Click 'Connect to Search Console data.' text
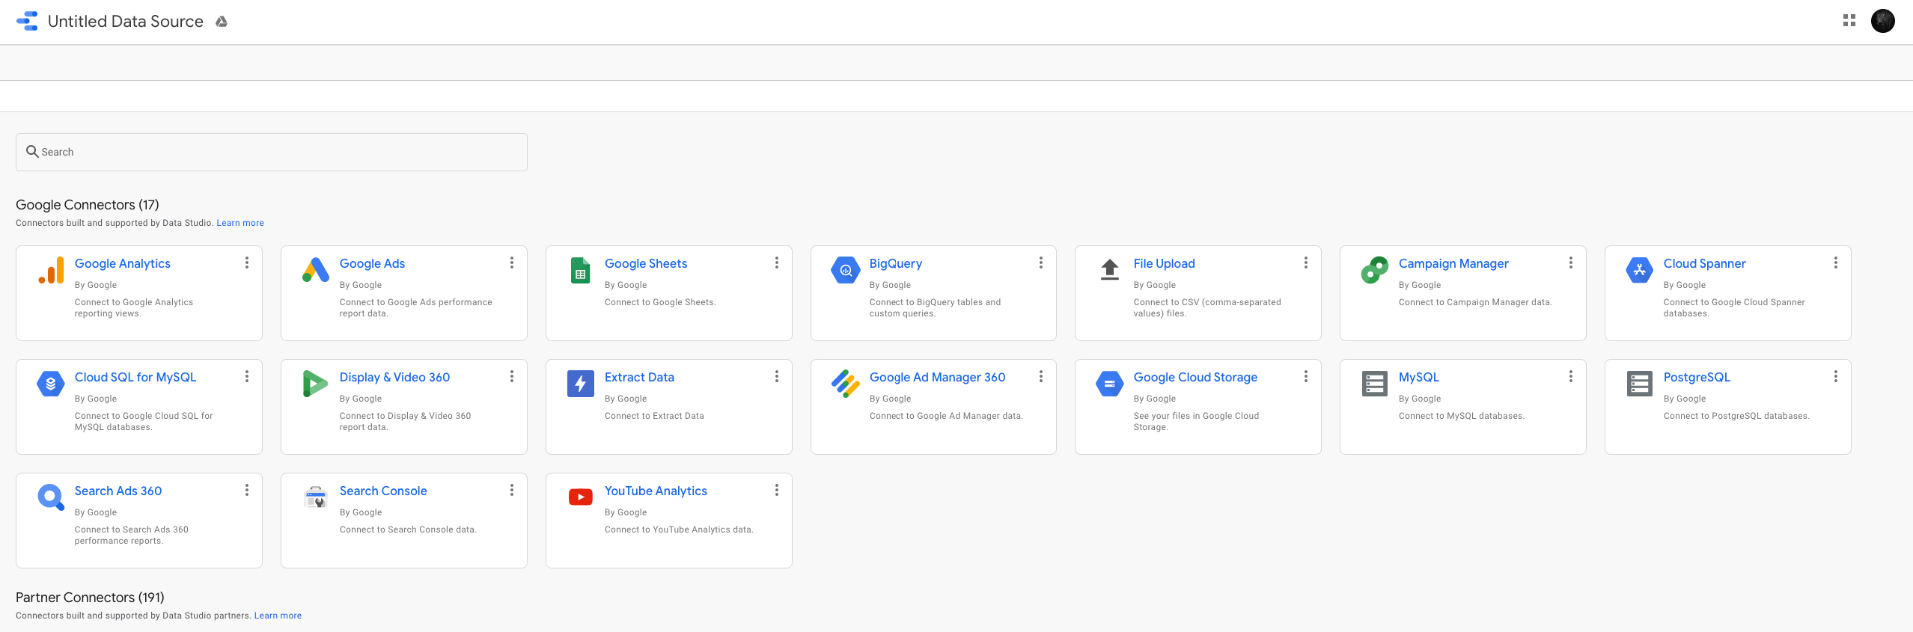 [x=408, y=530]
